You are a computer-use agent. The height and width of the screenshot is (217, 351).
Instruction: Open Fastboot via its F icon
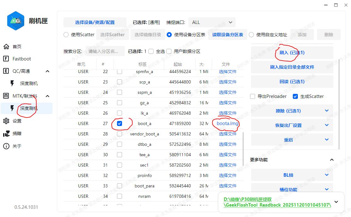(x=6, y=59)
